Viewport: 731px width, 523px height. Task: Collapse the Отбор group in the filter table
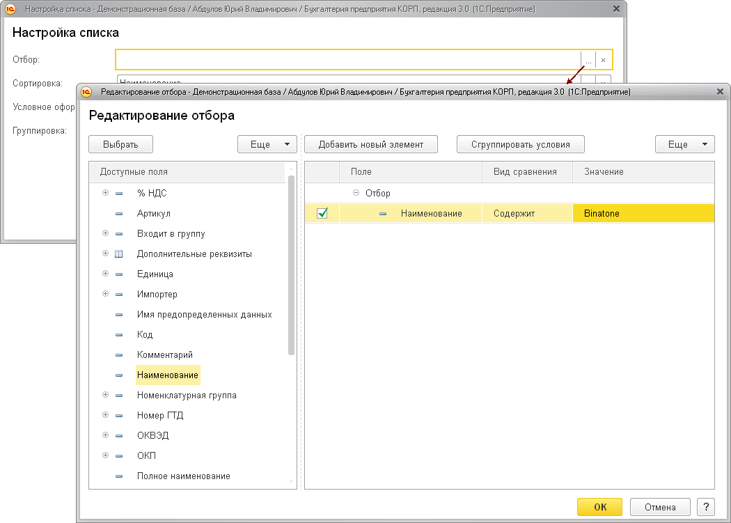356,193
